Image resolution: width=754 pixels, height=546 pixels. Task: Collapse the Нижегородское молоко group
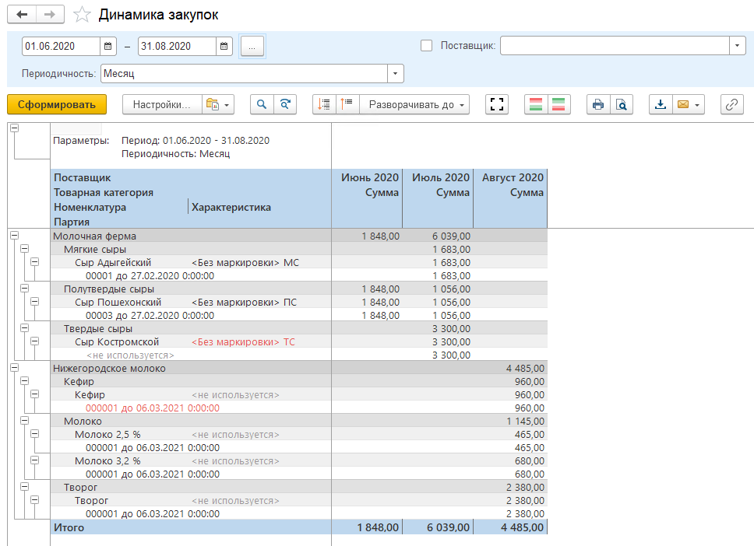[x=15, y=367]
